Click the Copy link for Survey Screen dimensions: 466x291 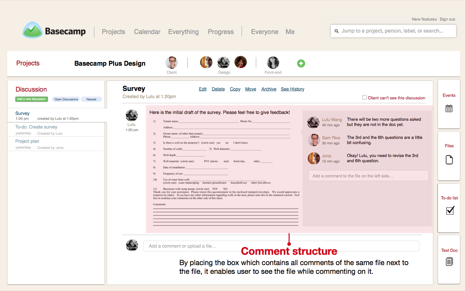[235, 89]
